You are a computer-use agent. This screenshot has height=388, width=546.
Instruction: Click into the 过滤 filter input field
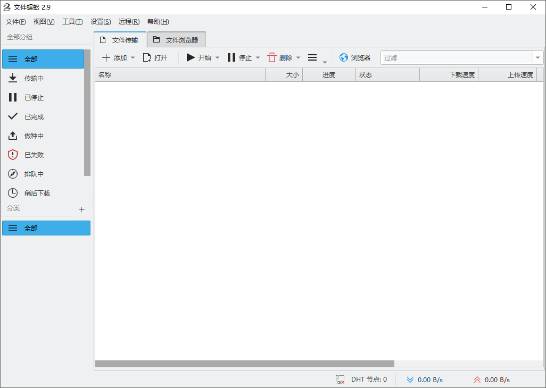[x=457, y=58]
